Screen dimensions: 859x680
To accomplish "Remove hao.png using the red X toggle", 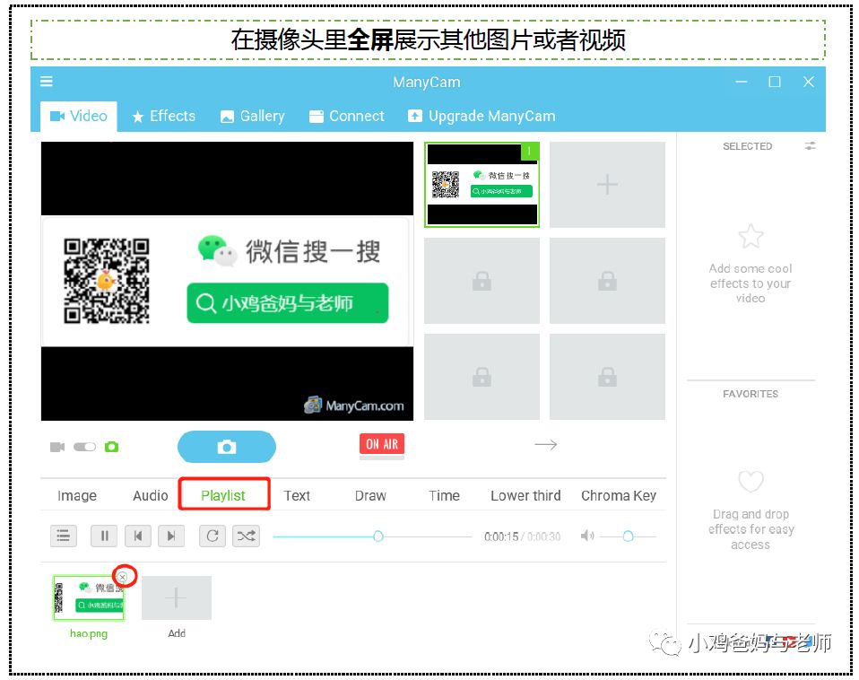I will tap(125, 576).
